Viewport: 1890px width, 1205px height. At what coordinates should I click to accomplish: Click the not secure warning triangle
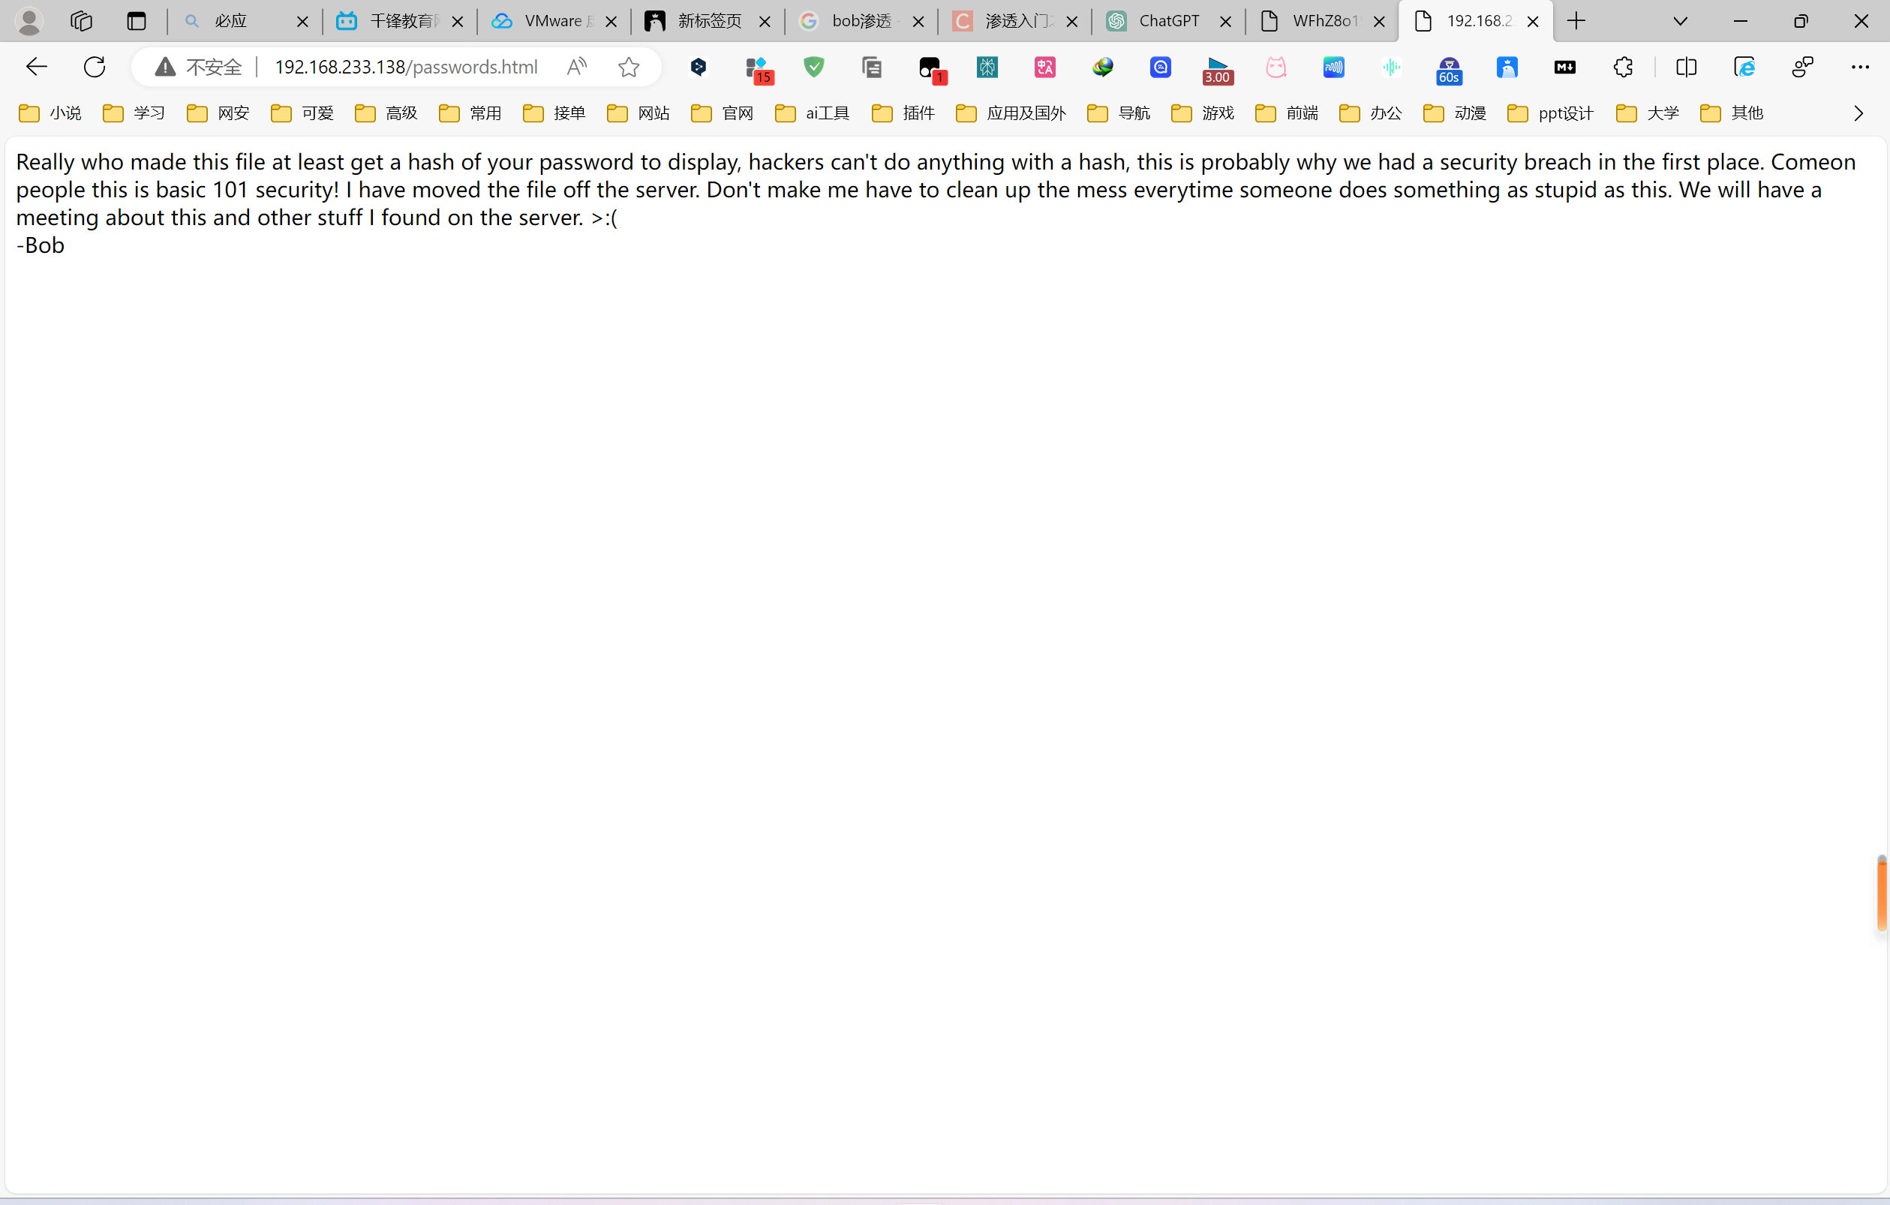[x=165, y=67]
